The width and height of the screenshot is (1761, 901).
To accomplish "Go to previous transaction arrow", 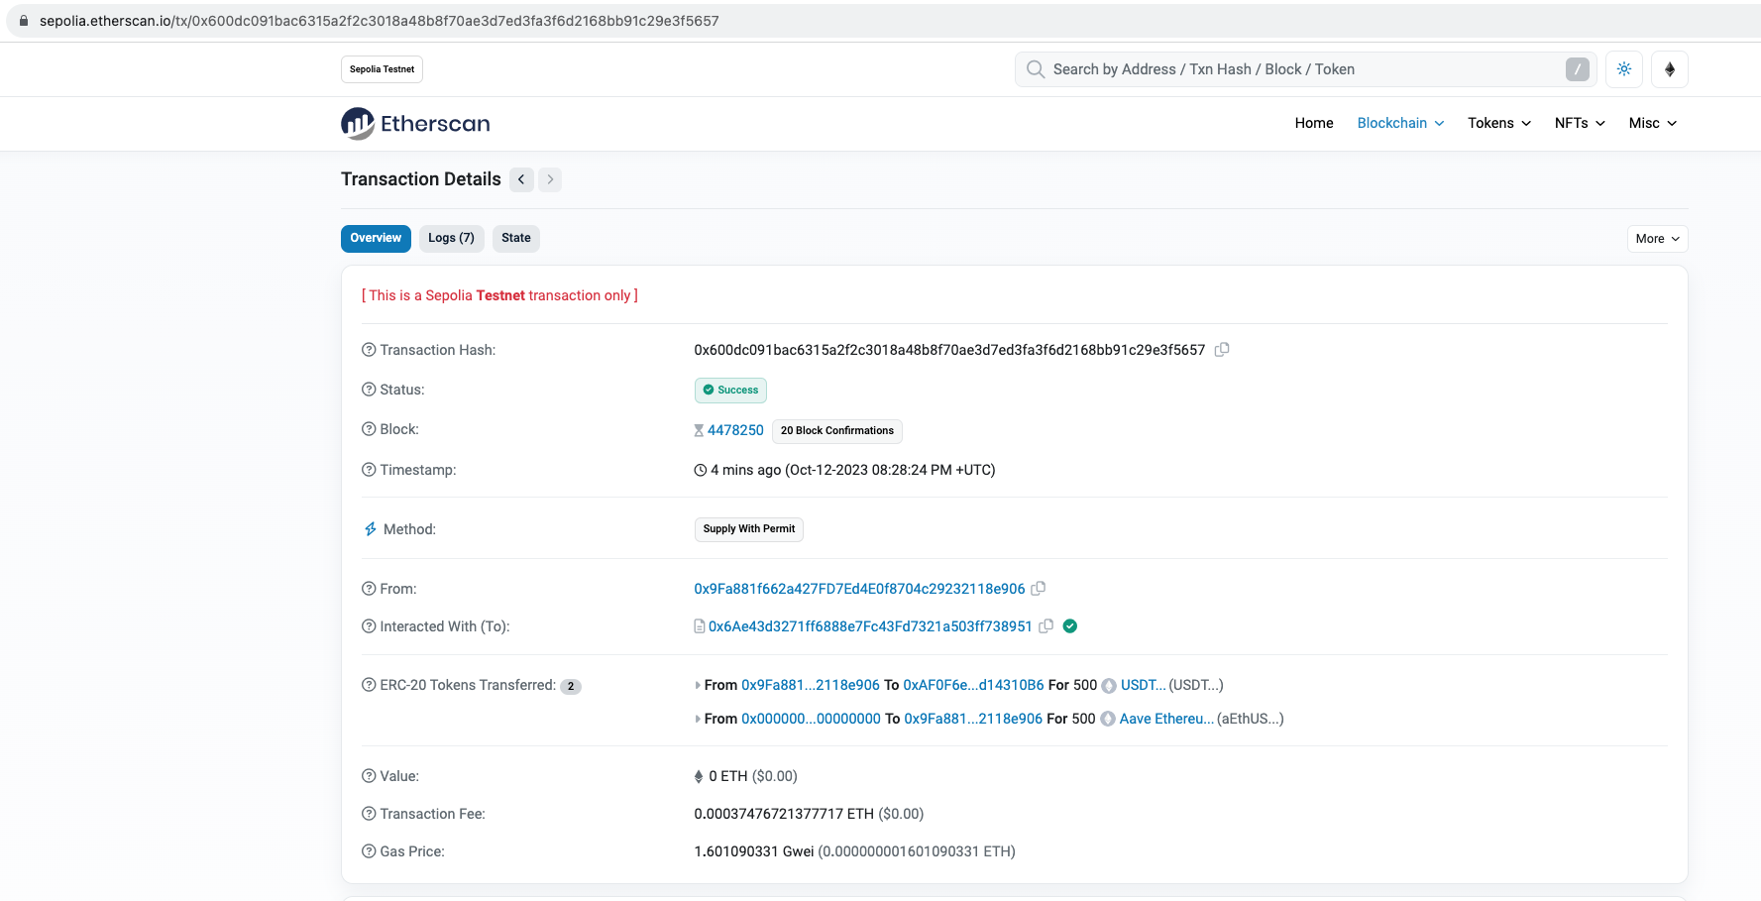I will [x=521, y=179].
